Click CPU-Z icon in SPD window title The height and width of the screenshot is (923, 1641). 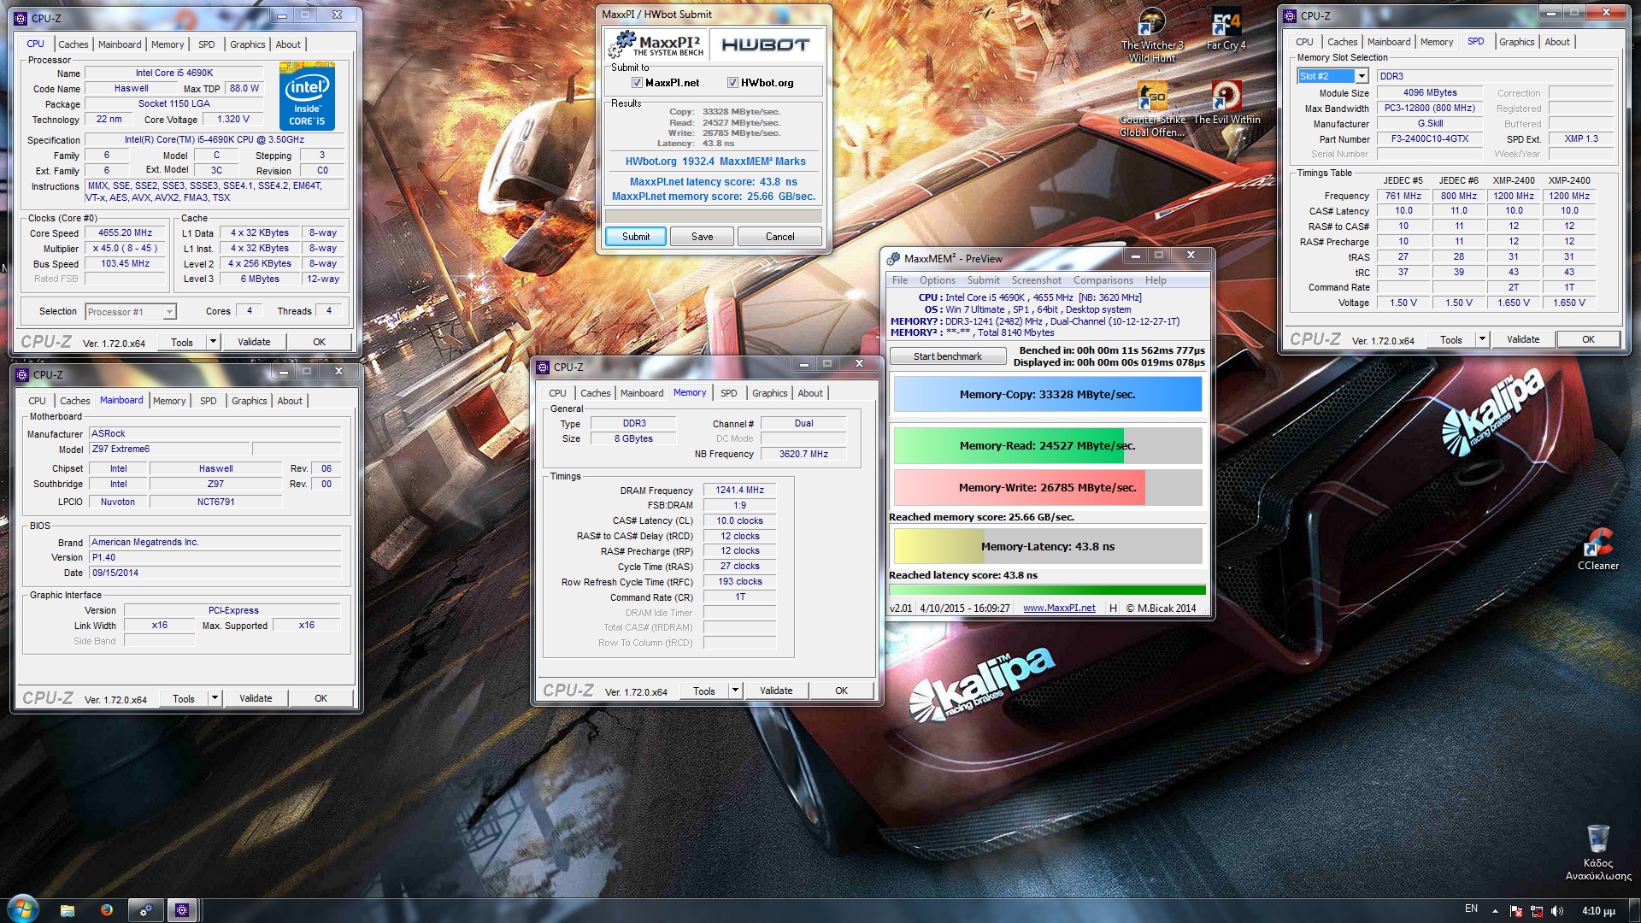(1291, 15)
